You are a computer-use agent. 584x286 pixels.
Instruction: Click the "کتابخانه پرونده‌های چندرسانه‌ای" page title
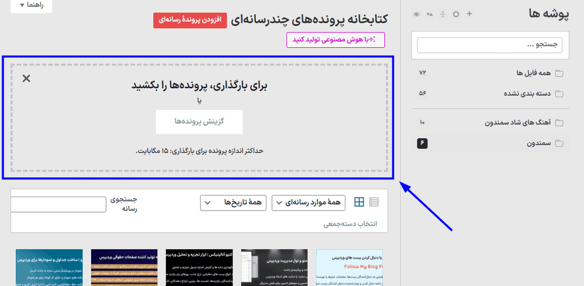tap(309, 19)
